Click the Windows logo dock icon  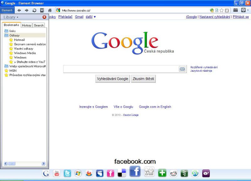(78, 173)
